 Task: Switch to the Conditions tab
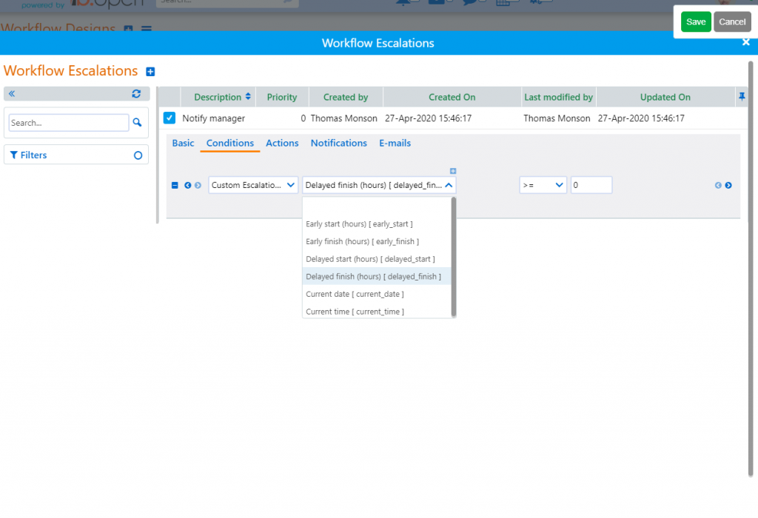coord(230,143)
